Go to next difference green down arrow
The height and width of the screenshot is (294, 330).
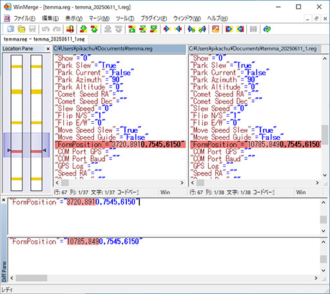tap(83, 29)
